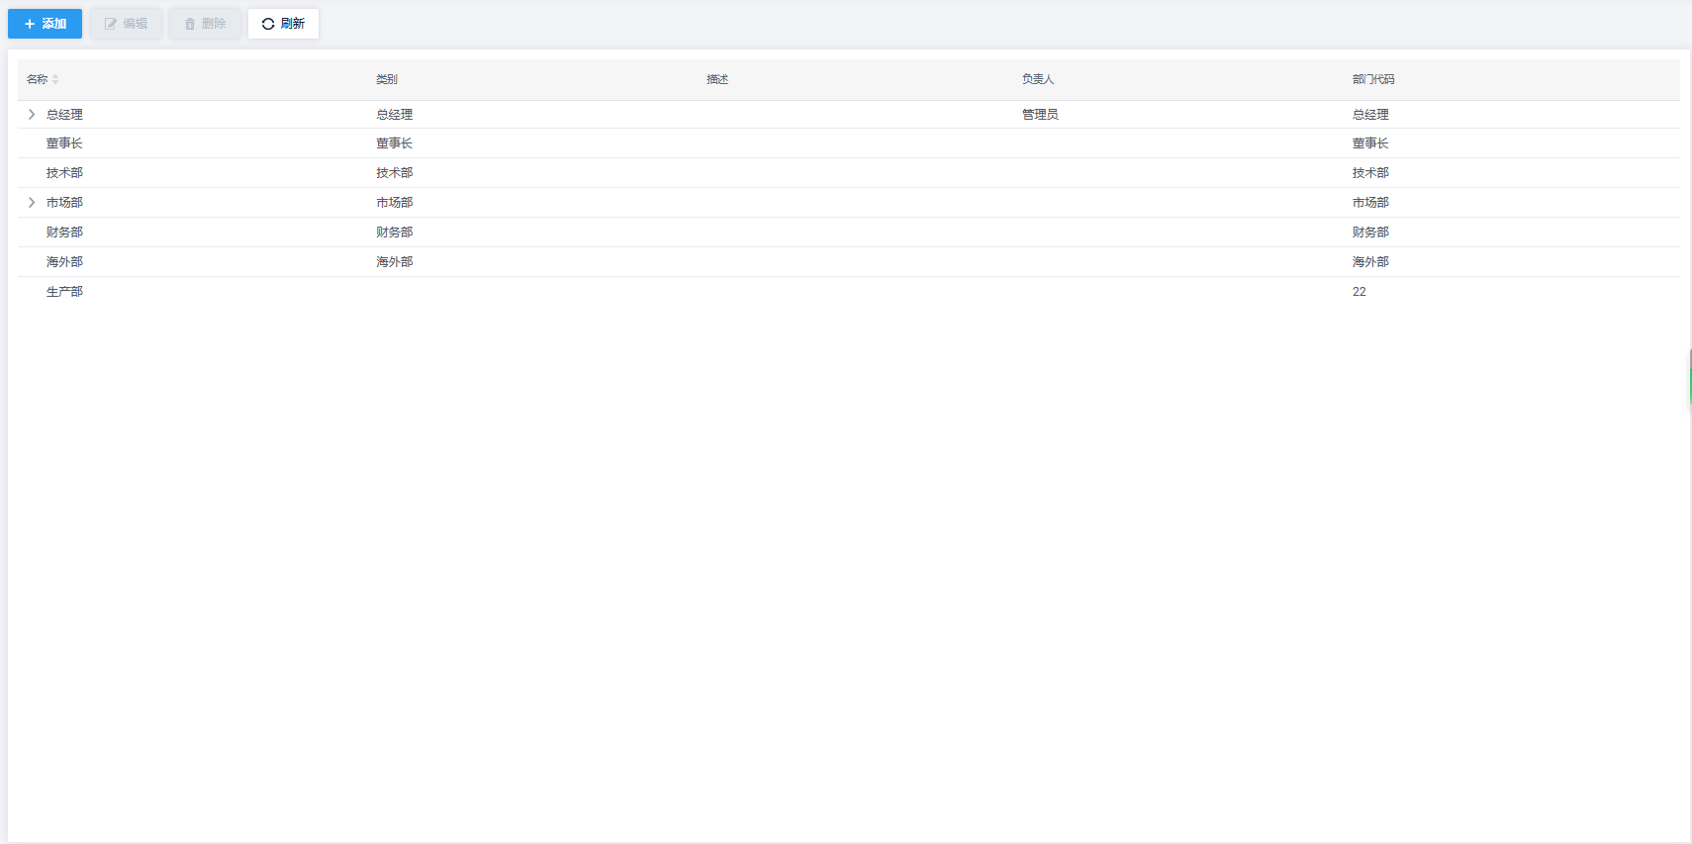
Task: Click the 部门代码 column header
Action: pos(1373,79)
